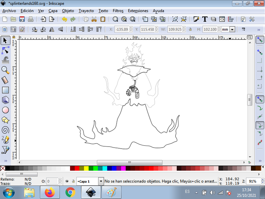The width and height of the screenshot is (265, 199).
Task: Pick the Tweak objects tool
Action: (5, 60)
